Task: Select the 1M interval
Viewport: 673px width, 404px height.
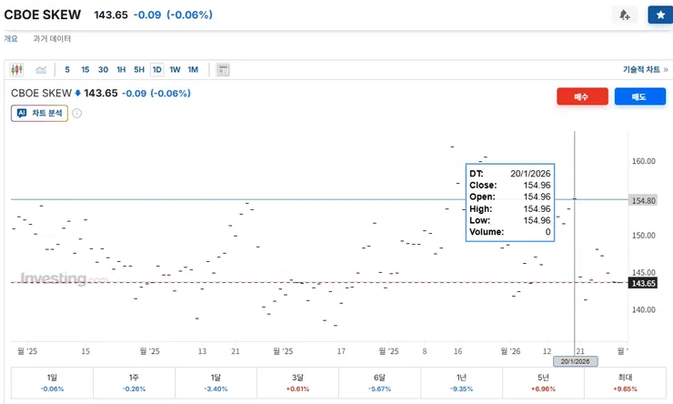Action: click(x=193, y=69)
